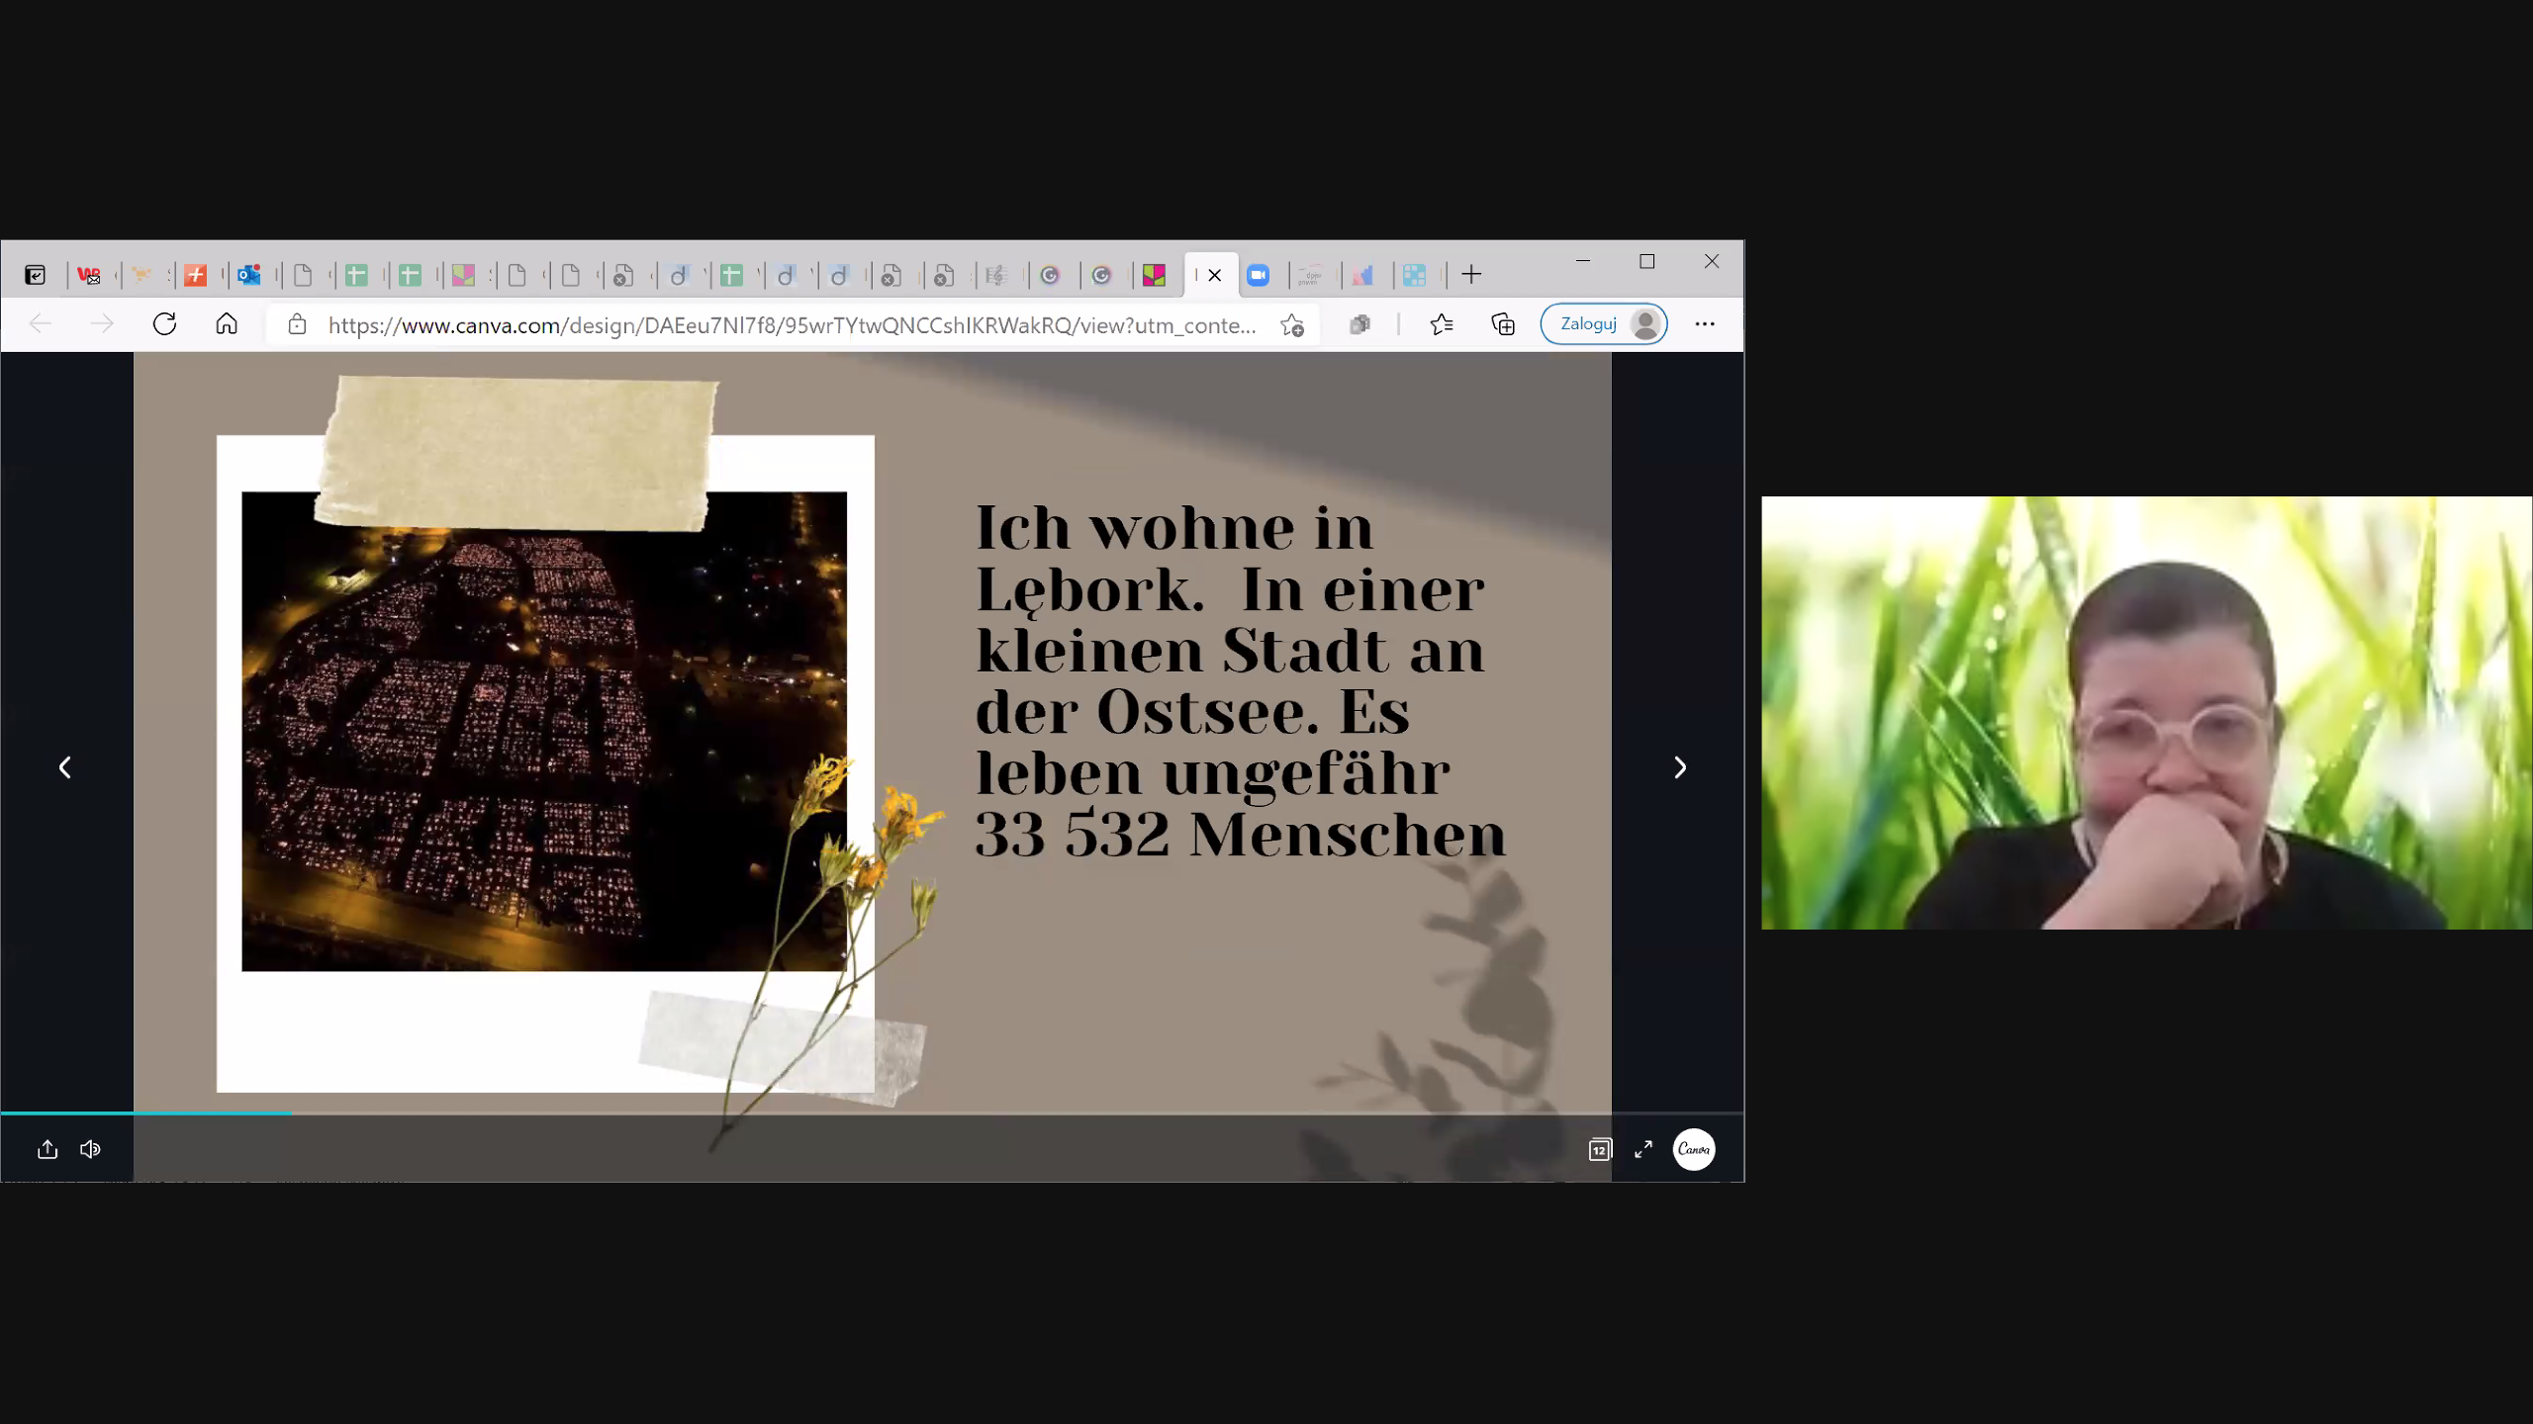Image resolution: width=2533 pixels, height=1424 pixels.
Task: Reload the page with the refresh icon
Action: pos(164,324)
